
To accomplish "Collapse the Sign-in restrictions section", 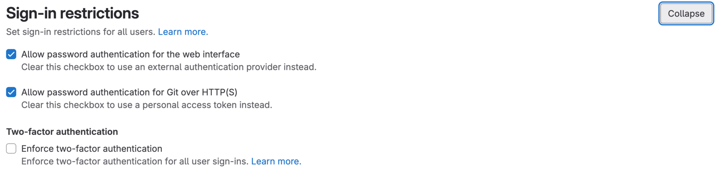I will coord(686,14).
